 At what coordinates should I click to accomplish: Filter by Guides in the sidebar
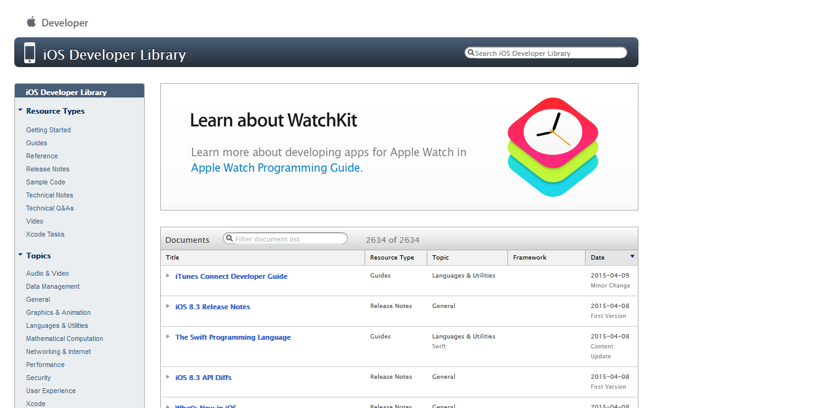37,143
